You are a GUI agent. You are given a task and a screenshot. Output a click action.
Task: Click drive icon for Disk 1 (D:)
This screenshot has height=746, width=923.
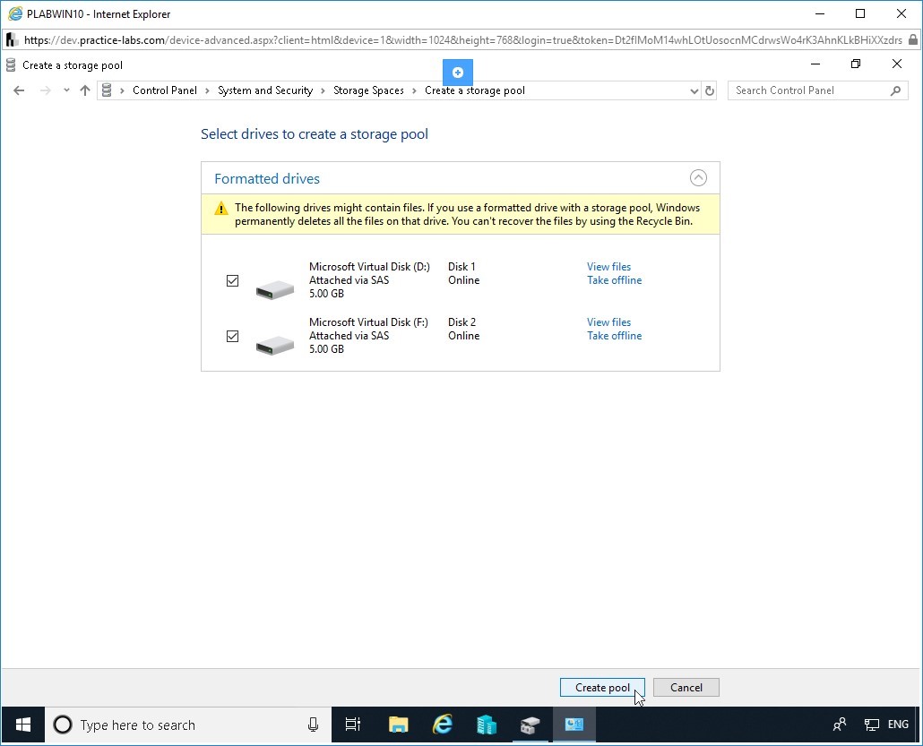point(275,289)
